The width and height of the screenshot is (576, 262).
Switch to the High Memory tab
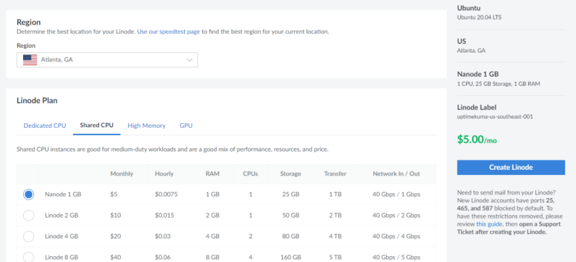[x=146, y=126]
